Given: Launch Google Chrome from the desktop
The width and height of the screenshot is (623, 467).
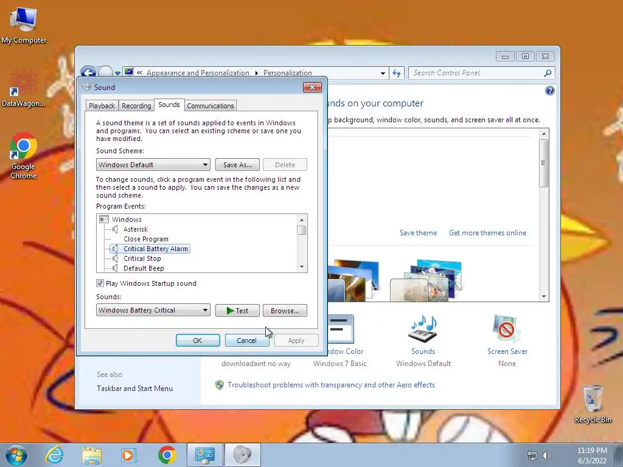Looking at the screenshot, I should pyautogui.click(x=24, y=156).
